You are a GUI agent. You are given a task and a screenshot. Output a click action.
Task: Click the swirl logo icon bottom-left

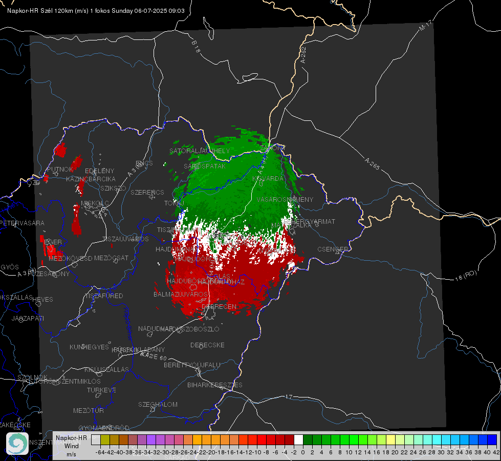click(17, 444)
